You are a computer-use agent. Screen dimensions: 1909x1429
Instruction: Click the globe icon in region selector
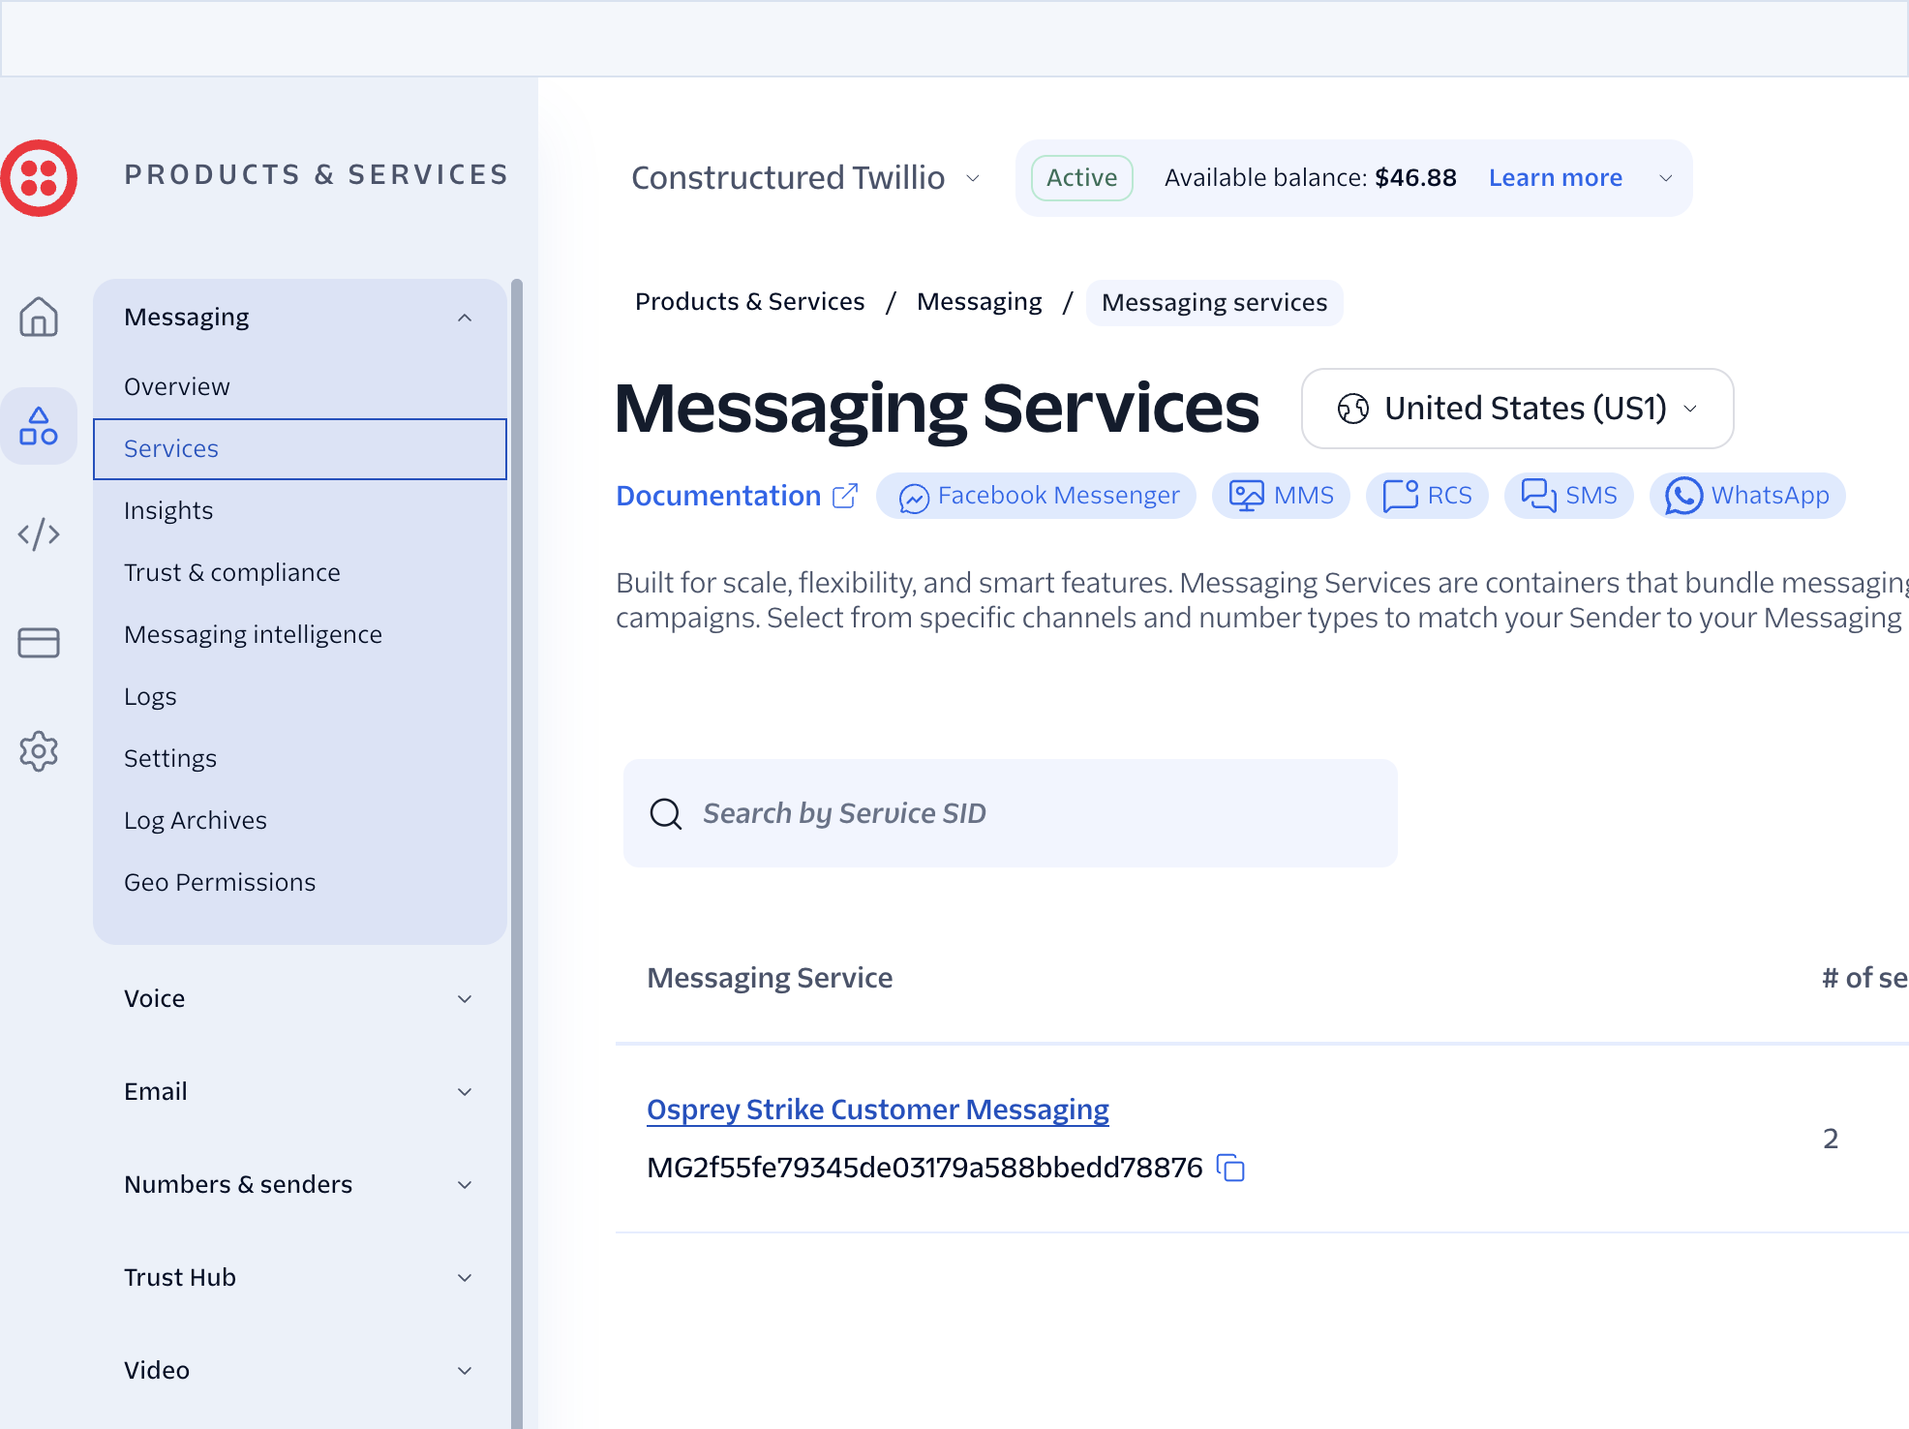[1352, 409]
